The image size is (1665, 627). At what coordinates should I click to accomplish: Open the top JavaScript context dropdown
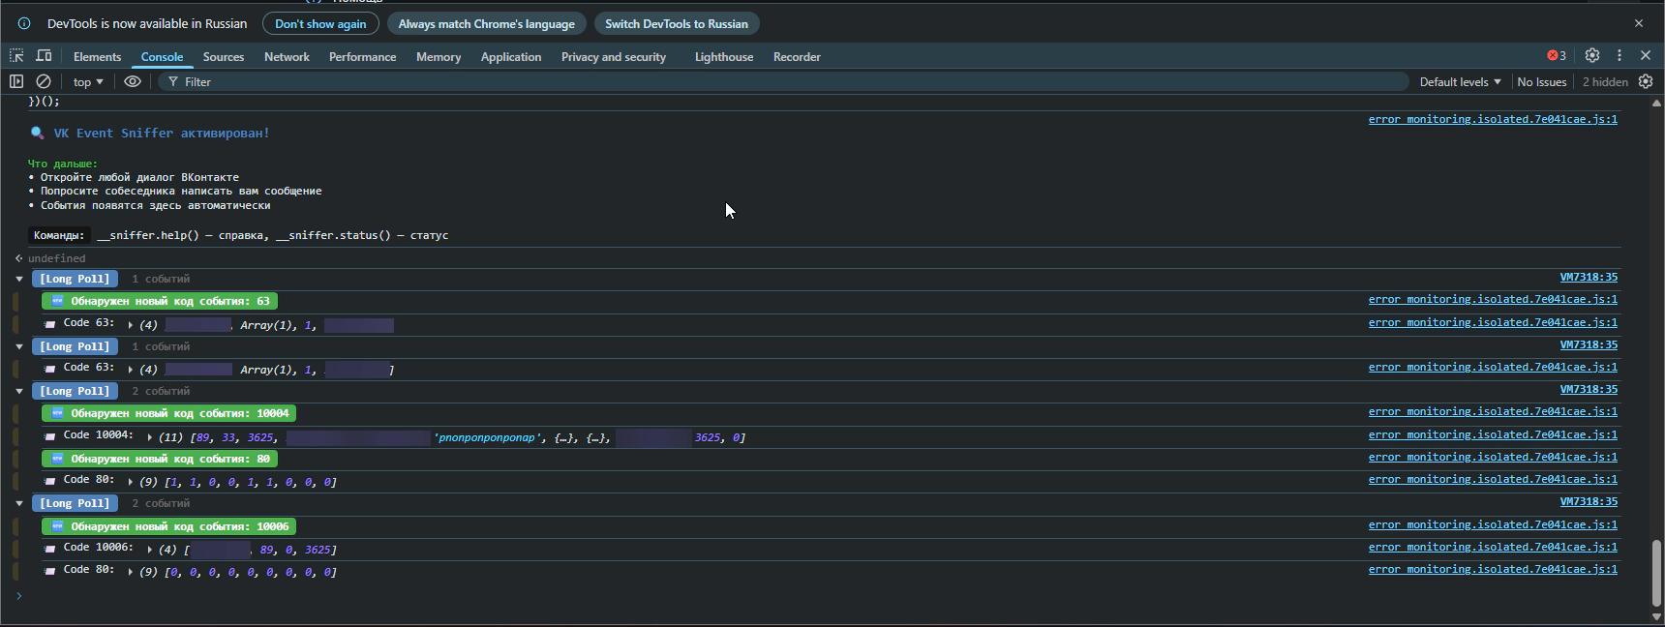click(x=88, y=82)
